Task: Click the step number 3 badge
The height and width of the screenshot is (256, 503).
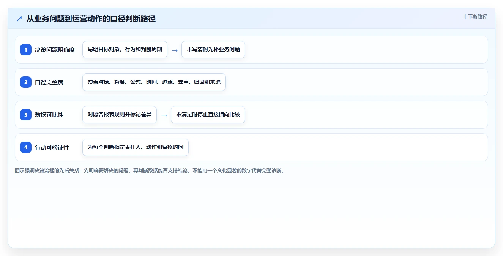Action: [26, 115]
